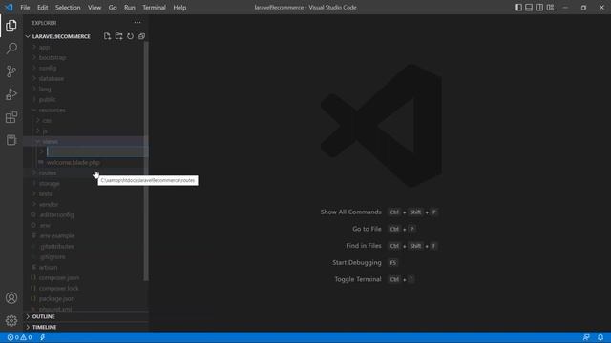Open the Accounts icon in activity bar
Image resolution: width=611 pixels, height=343 pixels.
[x=11, y=298]
